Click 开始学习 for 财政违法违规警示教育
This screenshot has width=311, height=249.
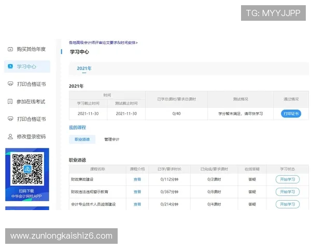[x=287, y=192]
